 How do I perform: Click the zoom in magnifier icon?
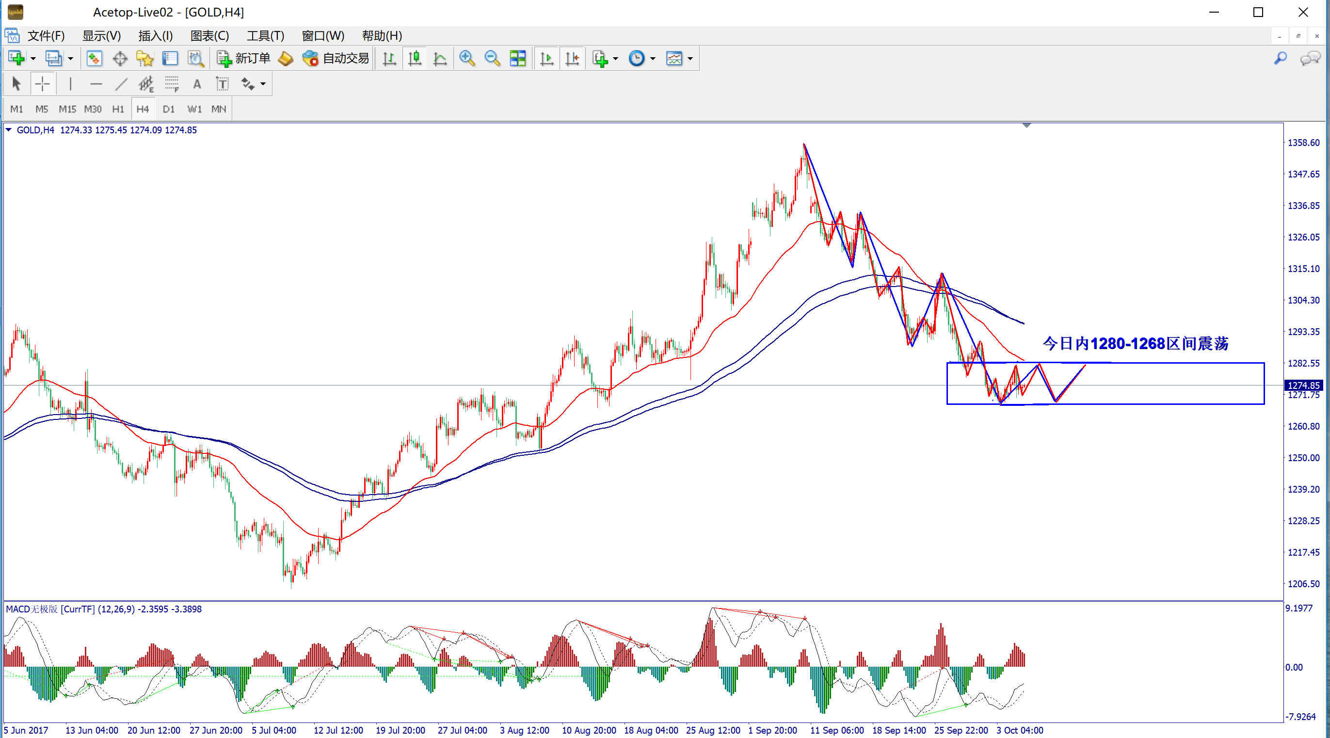tap(467, 58)
